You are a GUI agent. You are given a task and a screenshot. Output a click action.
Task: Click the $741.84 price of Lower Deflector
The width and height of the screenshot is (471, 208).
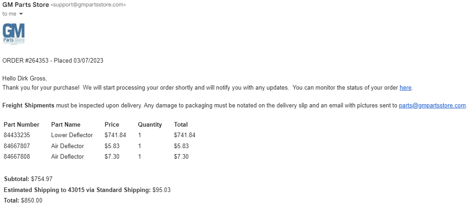(115, 135)
